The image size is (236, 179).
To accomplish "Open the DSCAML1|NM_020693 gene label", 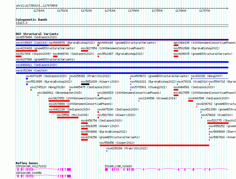I will pos(118,166).
